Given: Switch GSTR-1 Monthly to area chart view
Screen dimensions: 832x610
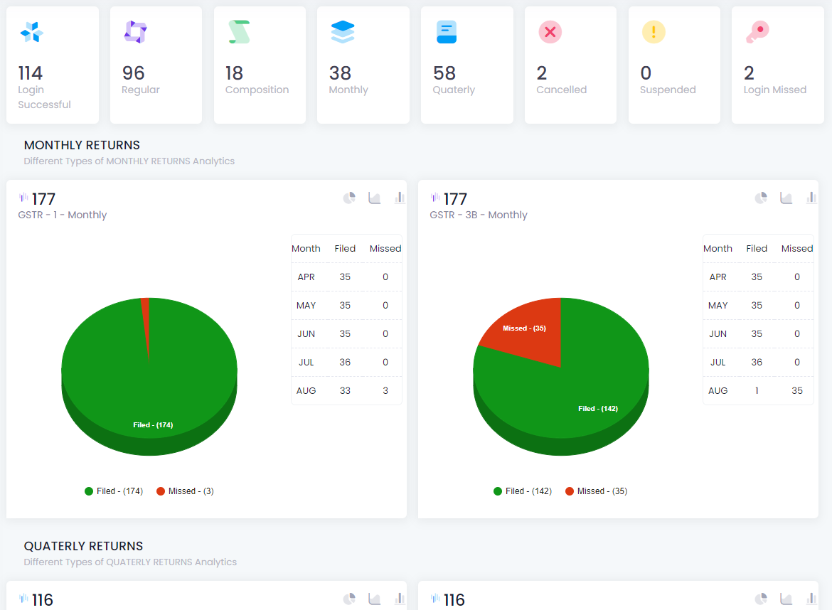Looking at the screenshot, I should [x=375, y=198].
